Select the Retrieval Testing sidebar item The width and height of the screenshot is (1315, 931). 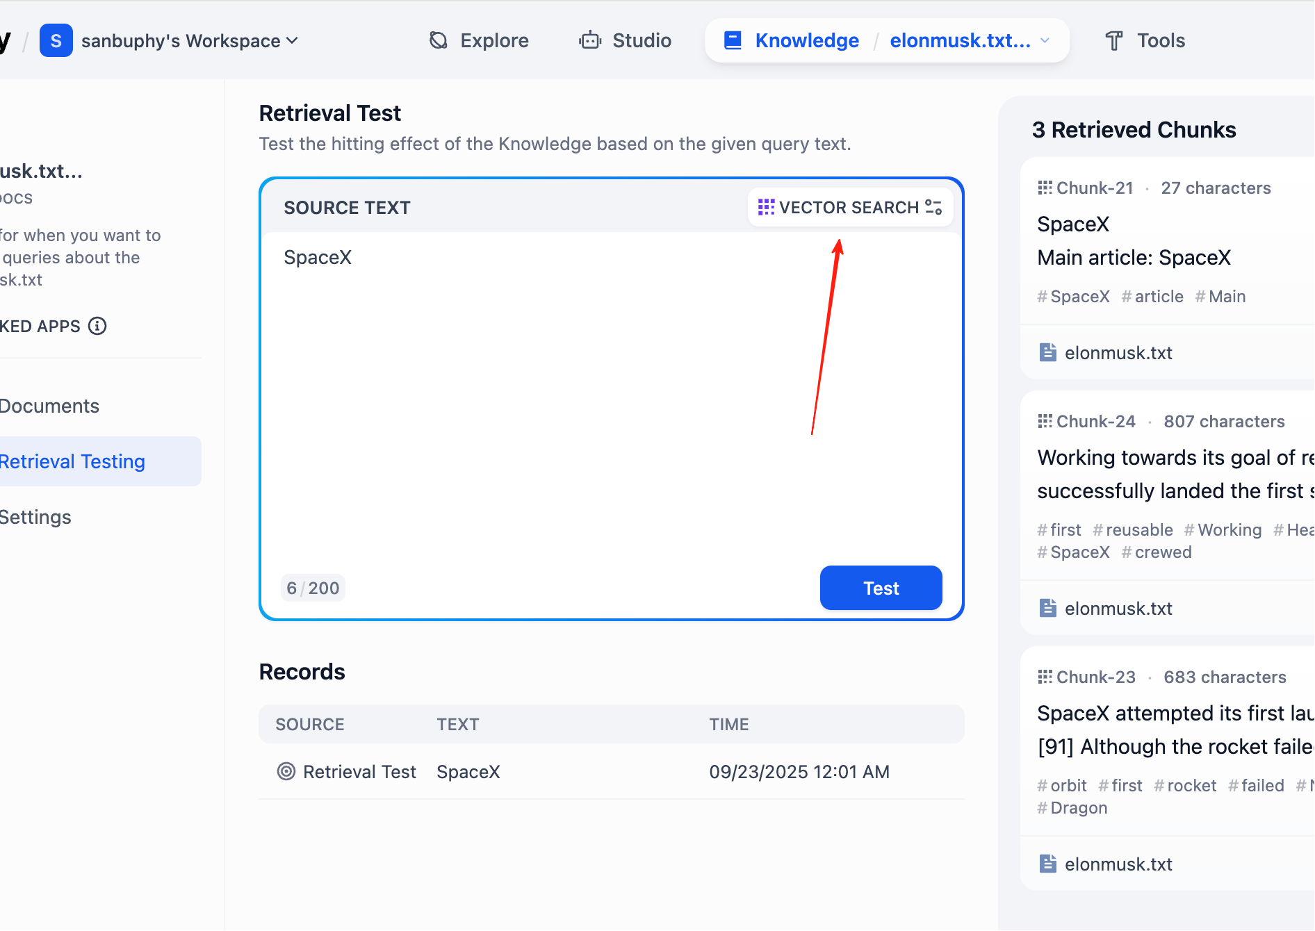[72, 461]
